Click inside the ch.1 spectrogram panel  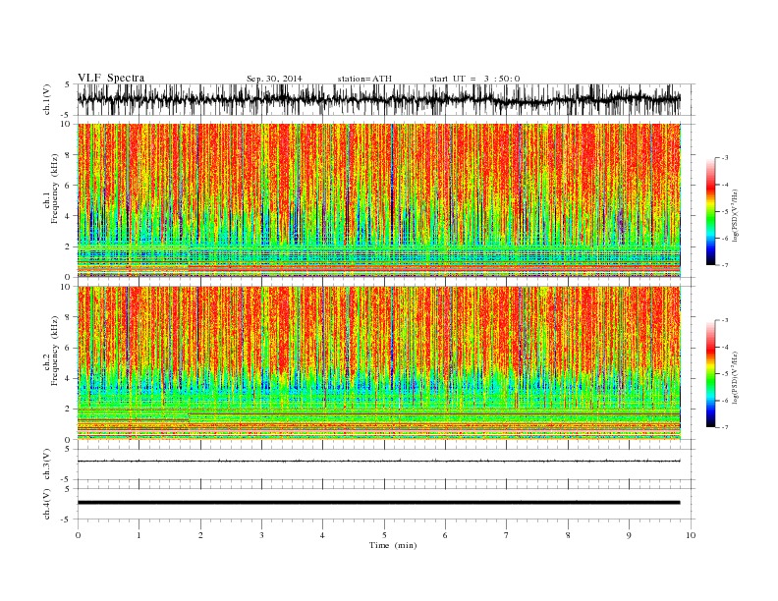(379, 200)
